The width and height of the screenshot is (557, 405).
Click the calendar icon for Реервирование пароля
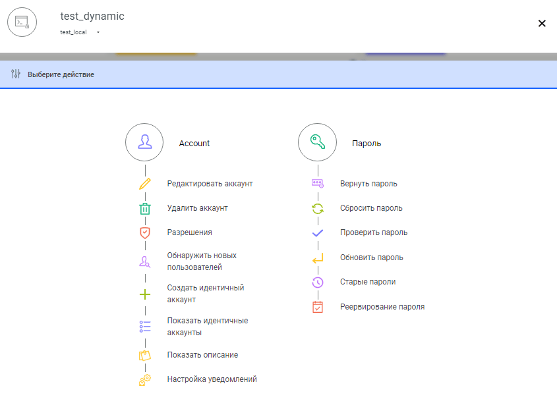coord(318,307)
